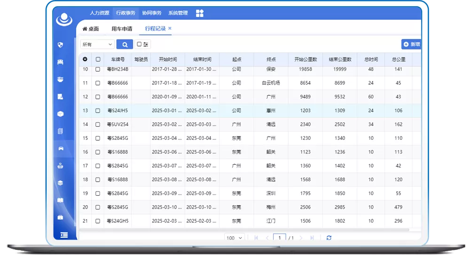This screenshot has height=257, width=470.
Task: Switch to 用车申请 tab
Action: [122, 29]
